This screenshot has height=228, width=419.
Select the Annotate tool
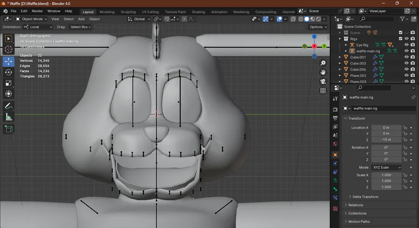[8, 106]
